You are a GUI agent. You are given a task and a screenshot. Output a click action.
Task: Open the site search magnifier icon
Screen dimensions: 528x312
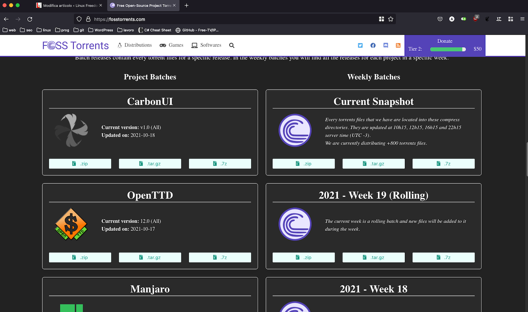[232, 45]
